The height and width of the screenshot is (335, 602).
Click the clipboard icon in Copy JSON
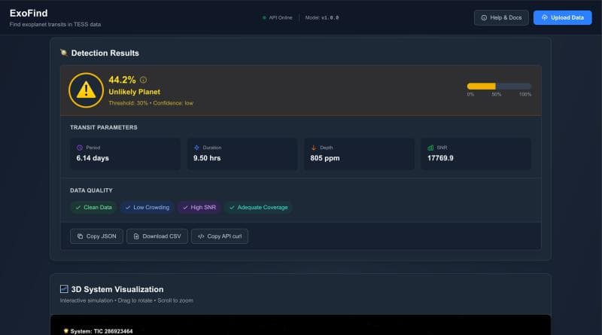[80, 236]
